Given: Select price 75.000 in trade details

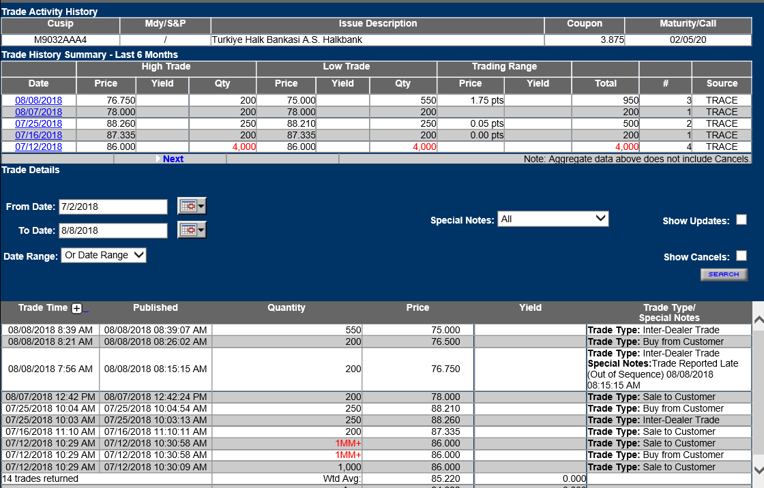Looking at the screenshot, I should coord(445,330).
